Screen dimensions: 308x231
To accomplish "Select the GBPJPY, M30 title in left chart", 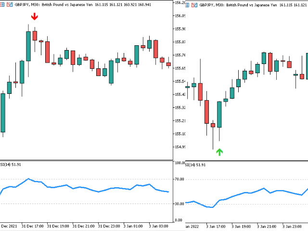I will click(26, 5).
